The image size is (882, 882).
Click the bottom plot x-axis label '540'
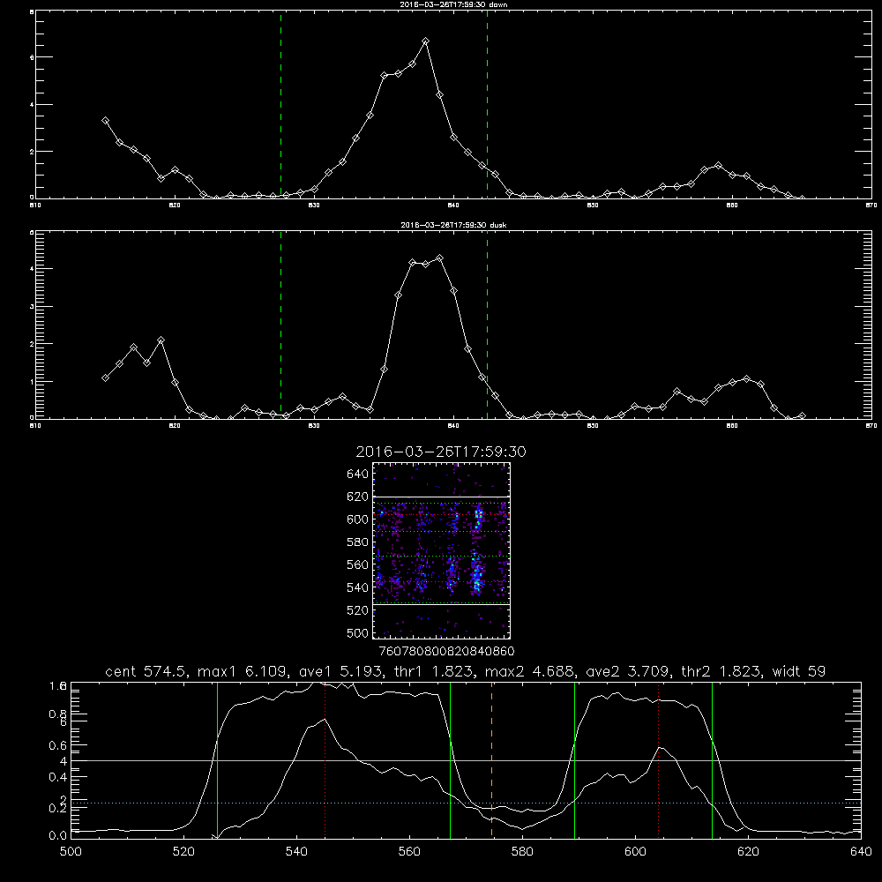296,852
